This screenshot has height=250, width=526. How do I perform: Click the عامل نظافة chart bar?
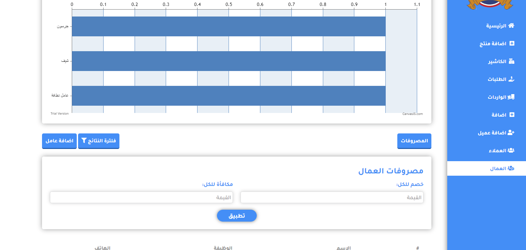229,96
